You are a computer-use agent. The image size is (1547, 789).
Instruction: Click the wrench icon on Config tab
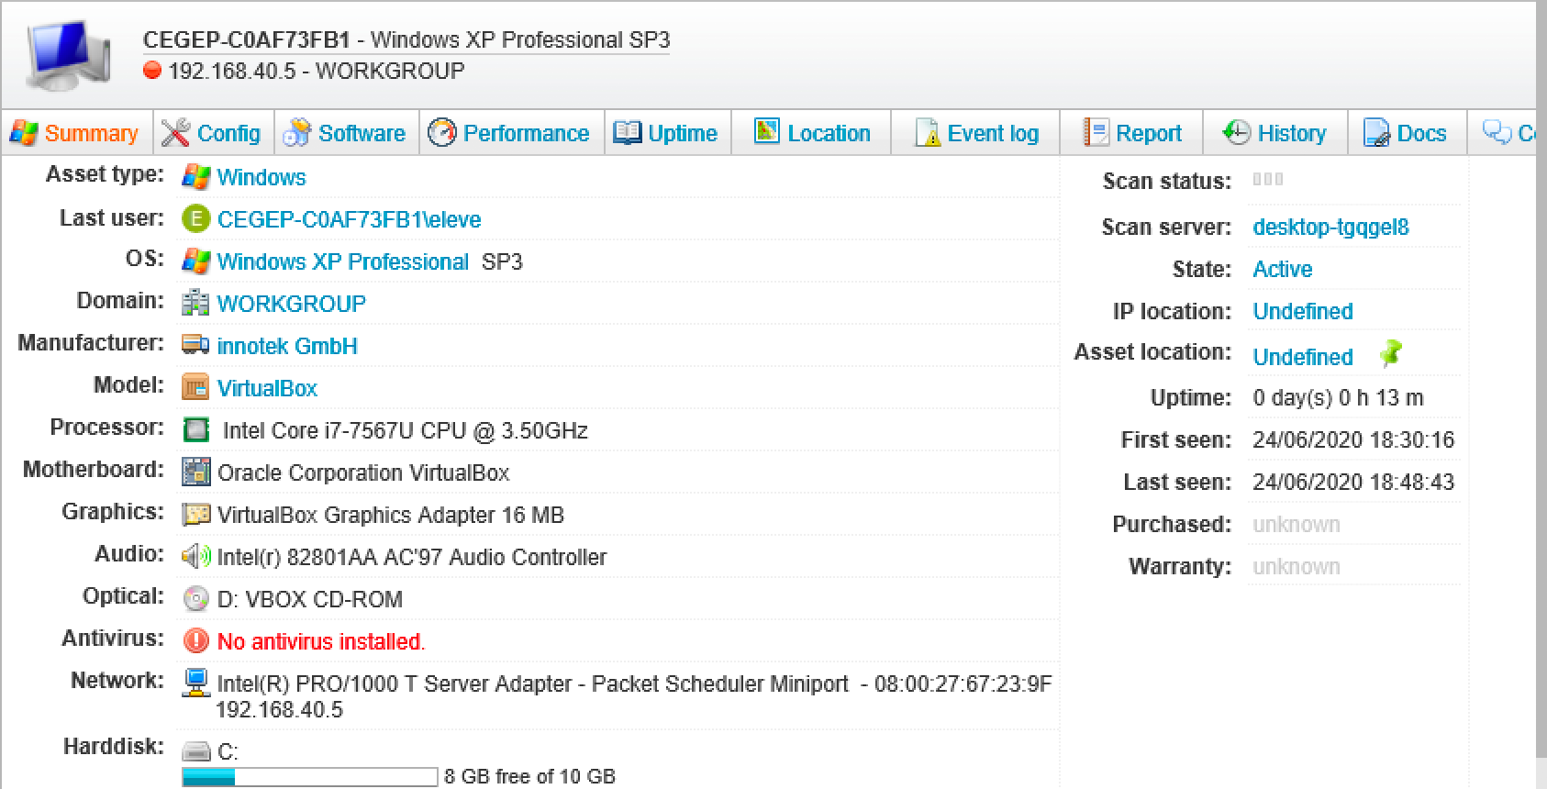175,133
